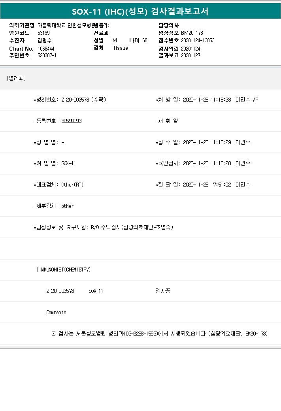
Task: Select pathology number ZI20-003578 (수탁)
Action: point(84,100)
